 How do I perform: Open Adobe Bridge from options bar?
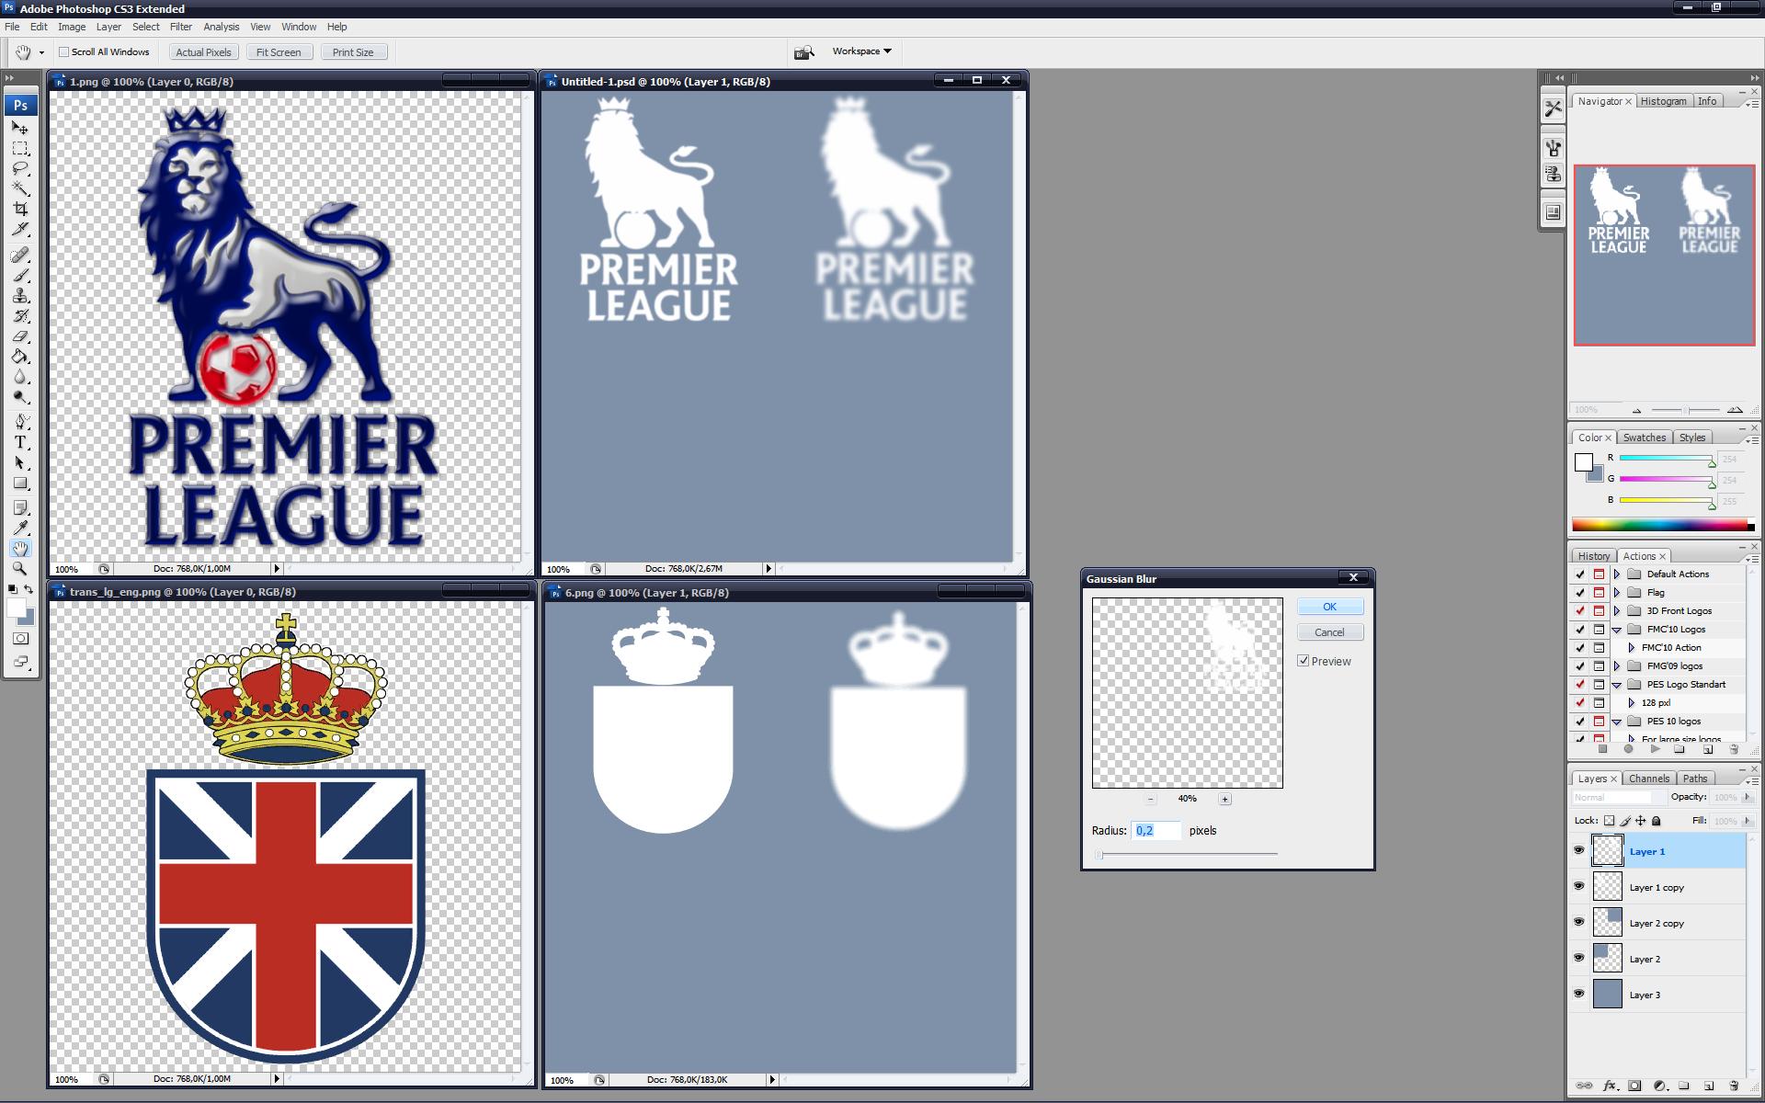803,52
